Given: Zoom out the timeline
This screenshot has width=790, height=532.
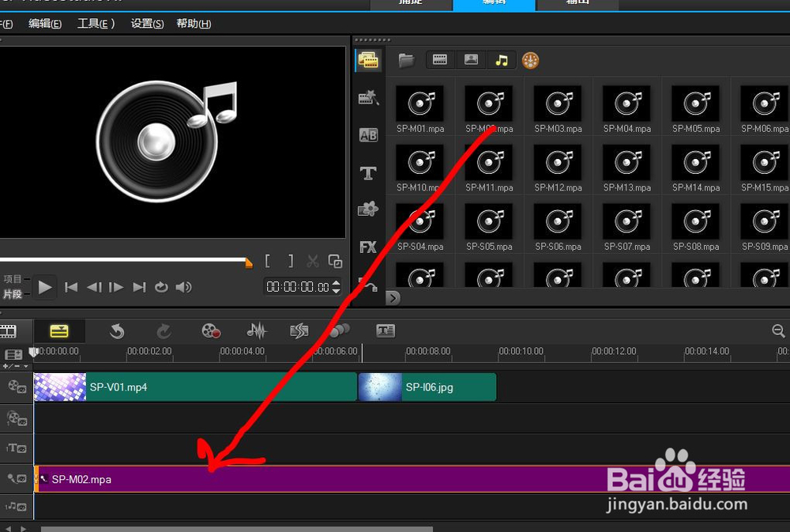Looking at the screenshot, I should (778, 330).
